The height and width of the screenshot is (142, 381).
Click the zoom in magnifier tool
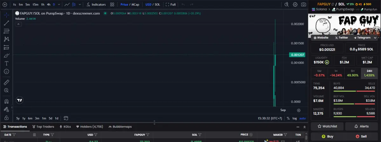6,90
